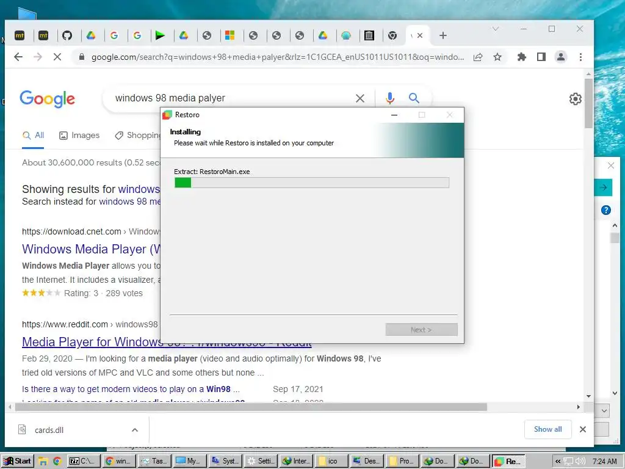The width and height of the screenshot is (625, 469).
Task: Click teal arrow button in right window
Action: click(x=603, y=187)
